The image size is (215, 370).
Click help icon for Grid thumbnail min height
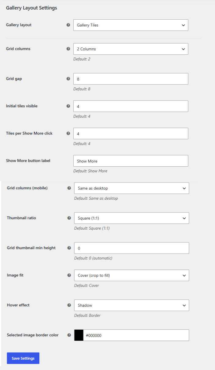69,248
